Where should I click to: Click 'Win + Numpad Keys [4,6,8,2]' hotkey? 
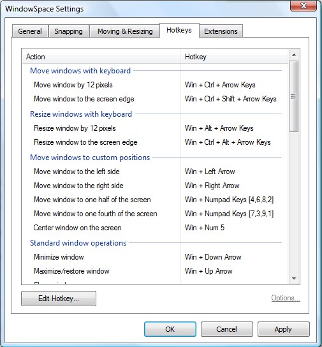point(229,200)
